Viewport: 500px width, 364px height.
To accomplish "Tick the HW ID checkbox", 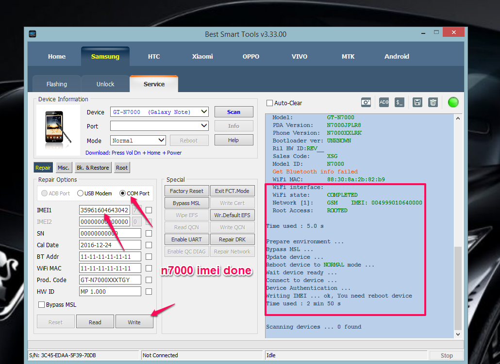I will click(x=149, y=291).
